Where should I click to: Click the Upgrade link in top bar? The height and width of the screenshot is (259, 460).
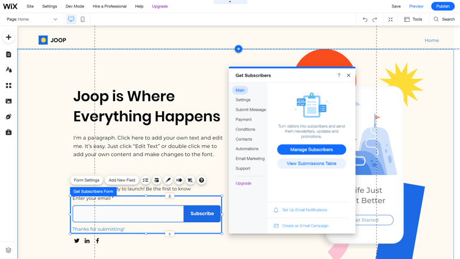point(160,6)
